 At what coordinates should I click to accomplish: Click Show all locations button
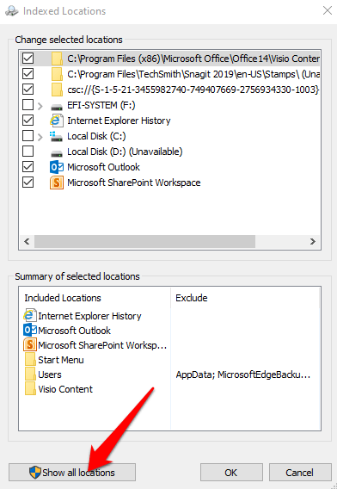pyautogui.click(x=72, y=472)
